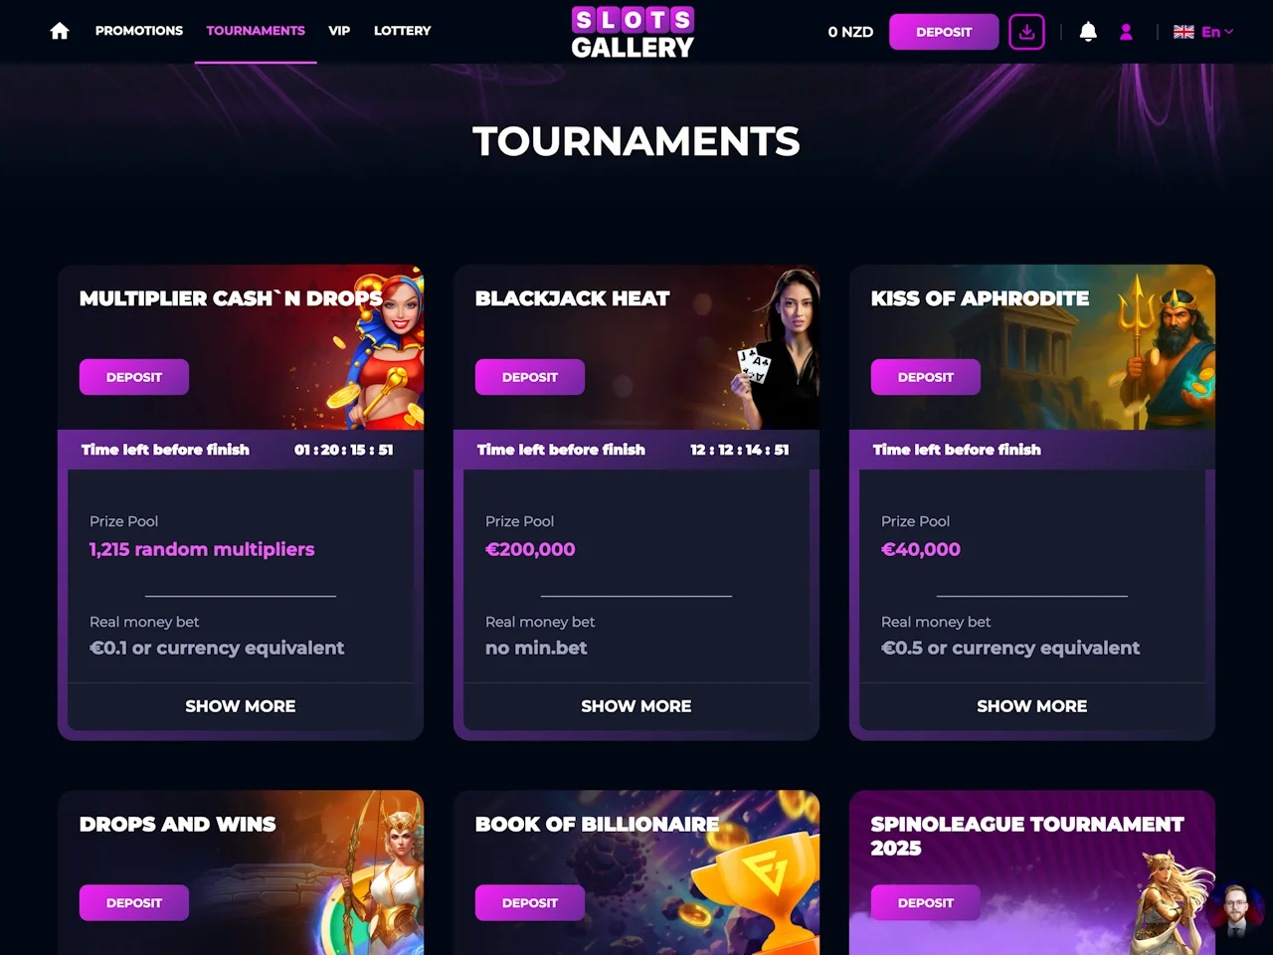Select the Tournaments tab

point(256,31)
